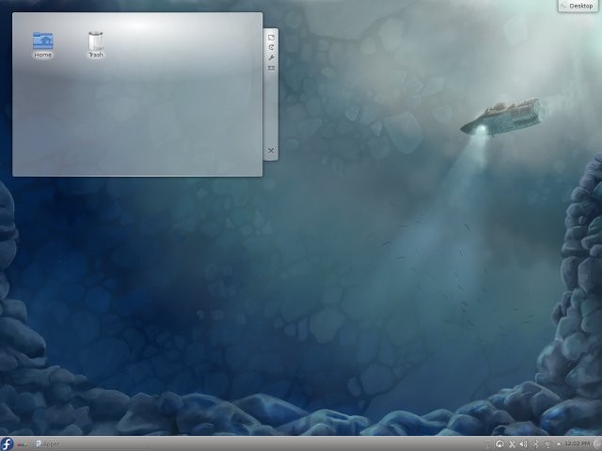Screen dimensions: 602x451
Task: Click the activities icon beside the Fedora launcher
Action: tap(22, 443)
